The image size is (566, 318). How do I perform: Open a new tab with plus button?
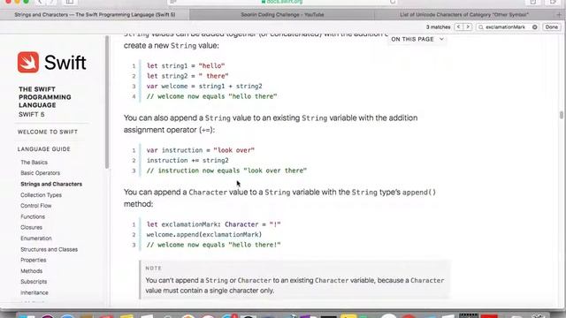[x=559, y=15]
